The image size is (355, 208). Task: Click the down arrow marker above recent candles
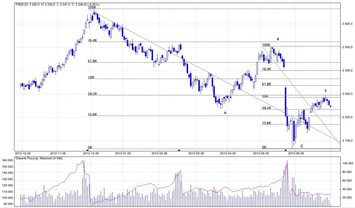click(326, 91)
